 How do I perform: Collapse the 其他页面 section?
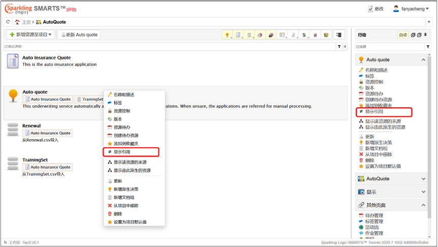tap(423, 205)
